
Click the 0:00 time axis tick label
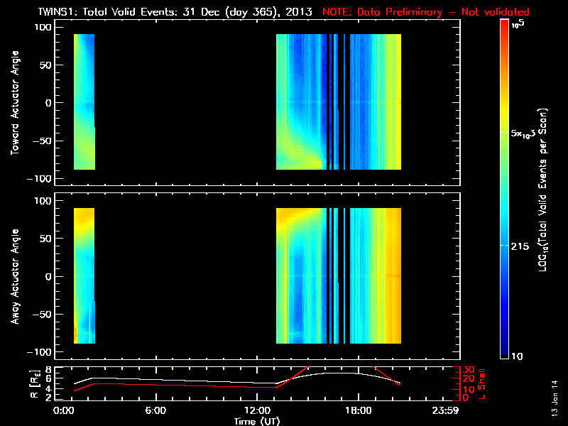[64, 410]
